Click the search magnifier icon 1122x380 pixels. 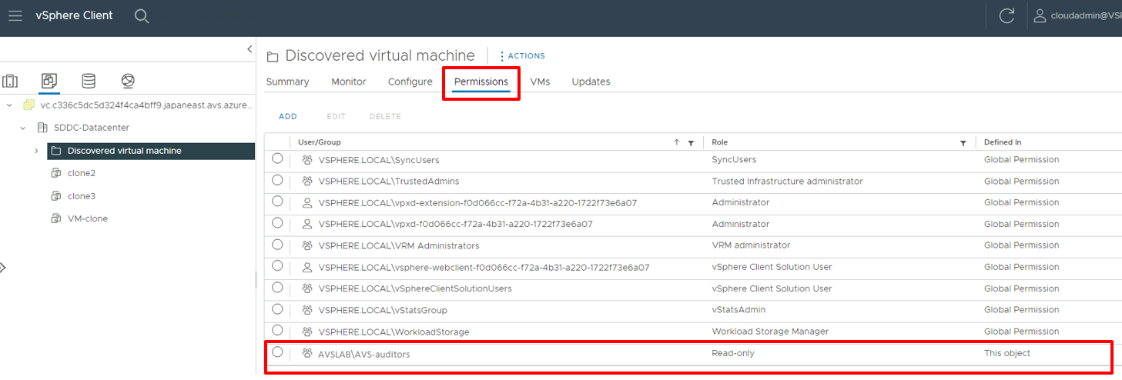click(x=142, y=16)
